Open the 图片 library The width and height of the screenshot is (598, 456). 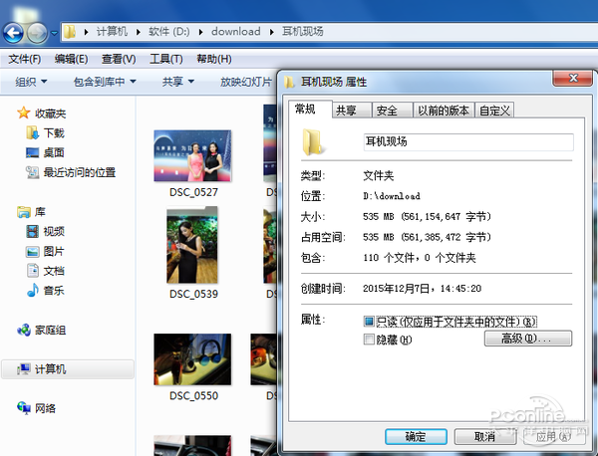46,252
